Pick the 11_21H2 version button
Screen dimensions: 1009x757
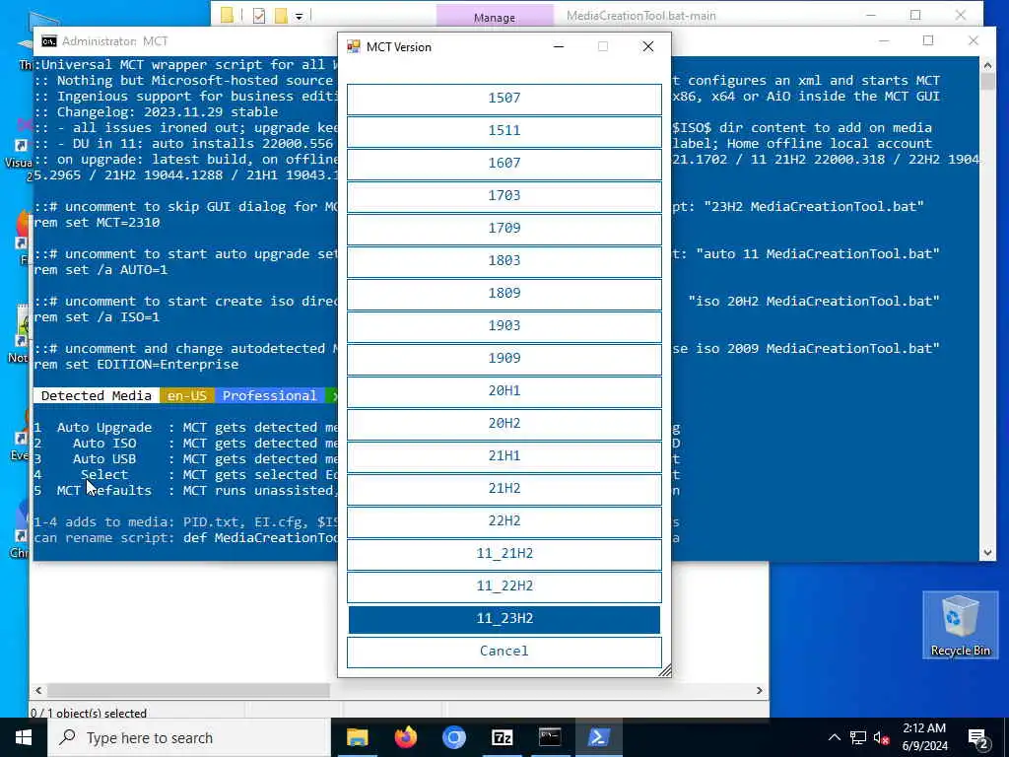[x=504, y=554]
